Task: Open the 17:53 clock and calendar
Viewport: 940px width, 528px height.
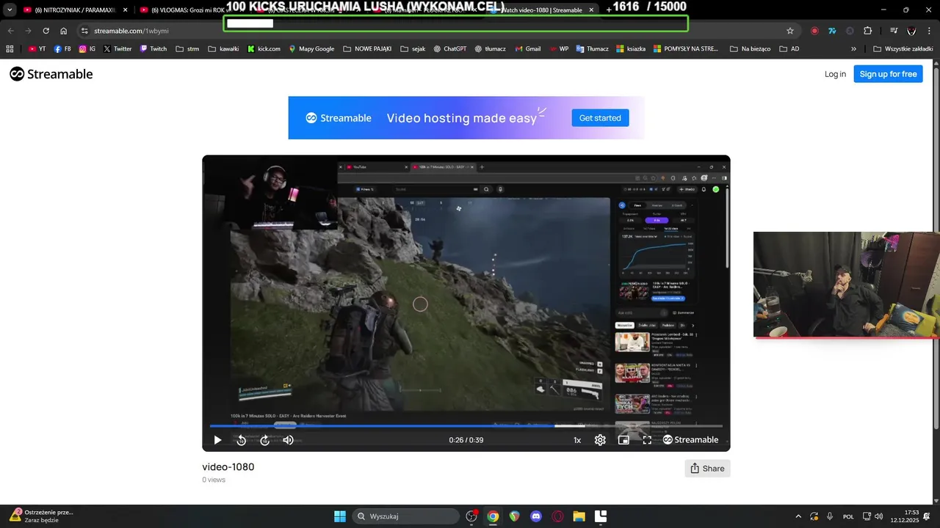Action: click(x=905, y=516)
